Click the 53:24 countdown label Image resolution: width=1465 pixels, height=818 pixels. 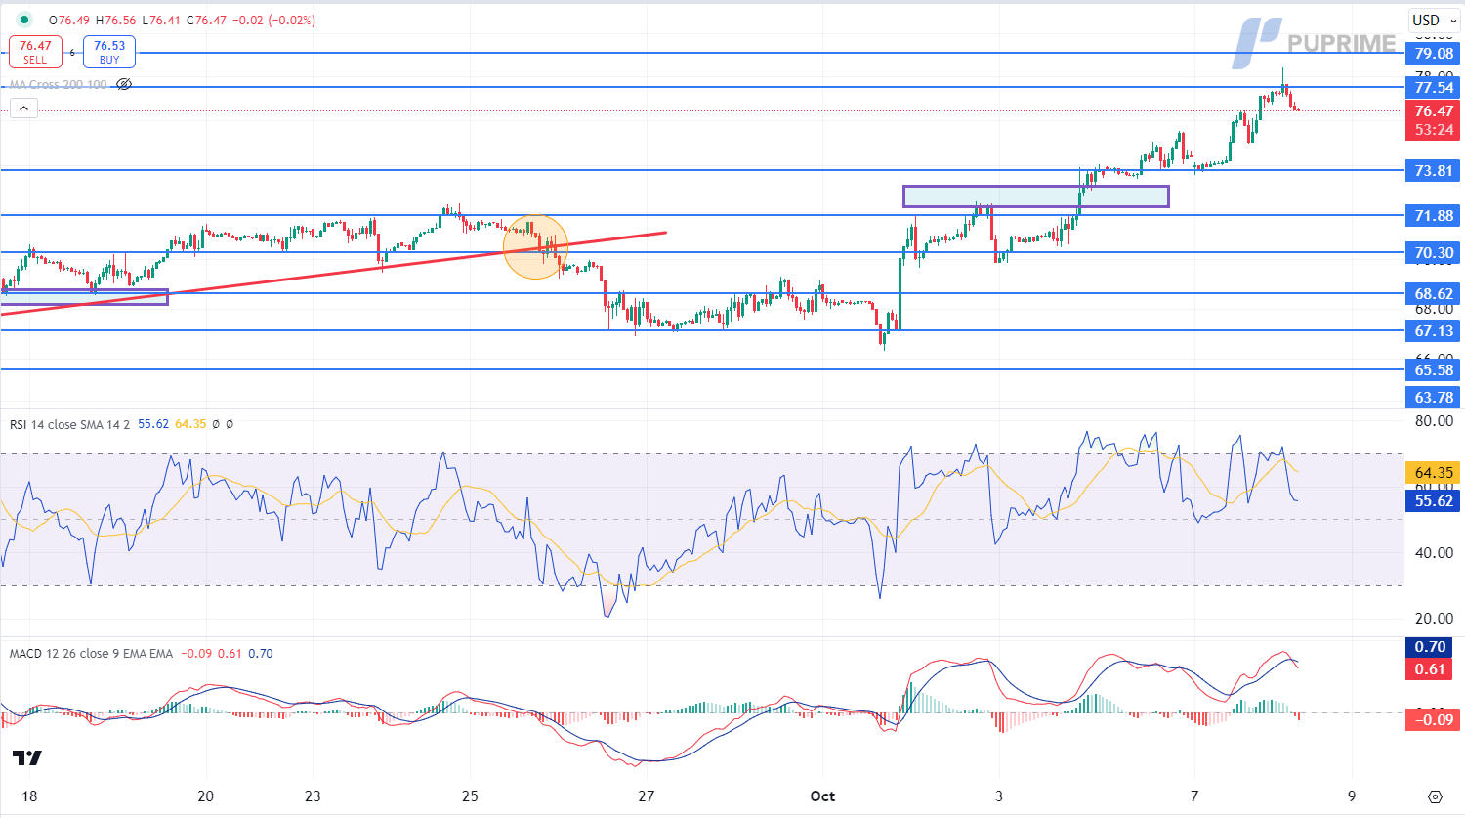coord(1433,130)
